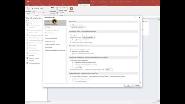Click OK in the options dialog
This screenshot has height=104, width=185.
coord(128,85)
